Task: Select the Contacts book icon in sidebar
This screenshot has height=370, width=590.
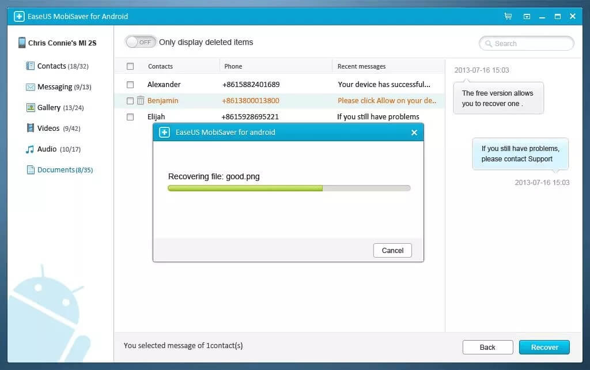Action: point(30,66)
